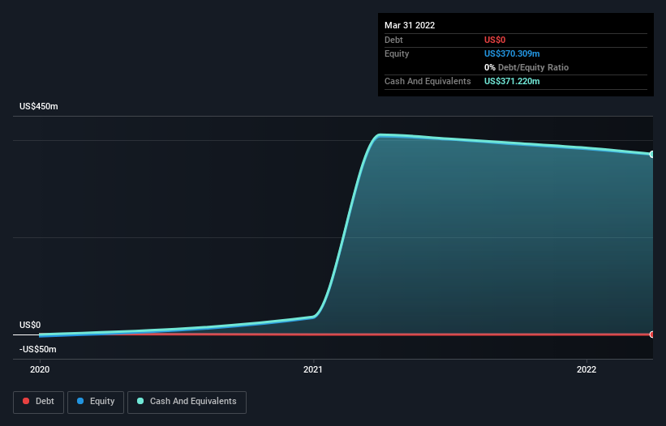666x426 pixels.
Task: Select the red debt data point at Mar 2022
Action: (x=652, y=334)
